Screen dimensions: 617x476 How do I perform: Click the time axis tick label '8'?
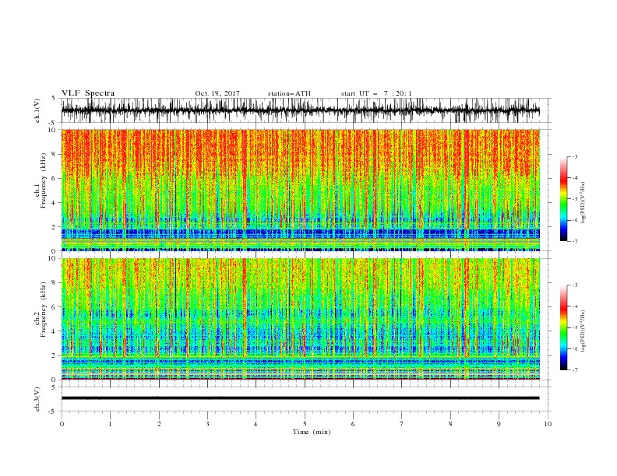tap(450, 424)
